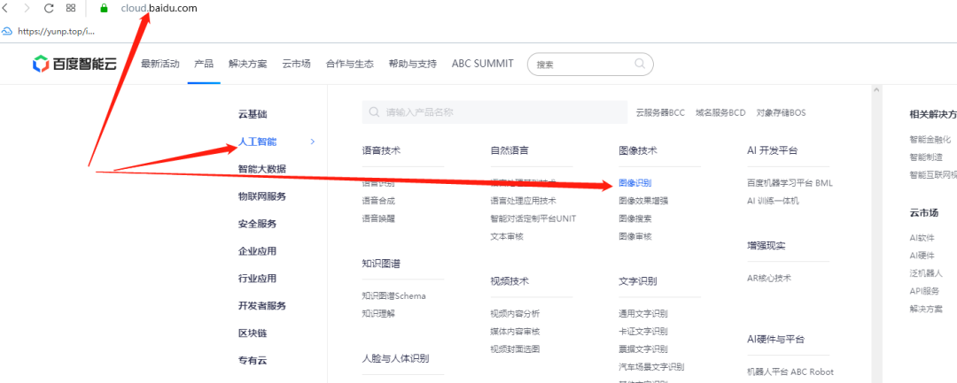Open 智能对话定制平台UNIT link
This screenshot has height=383, width=957.
[x=533, y=218]
